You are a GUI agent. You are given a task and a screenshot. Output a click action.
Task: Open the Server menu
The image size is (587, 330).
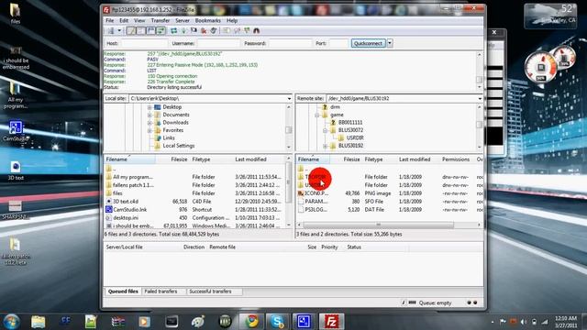tap(183, 20)
